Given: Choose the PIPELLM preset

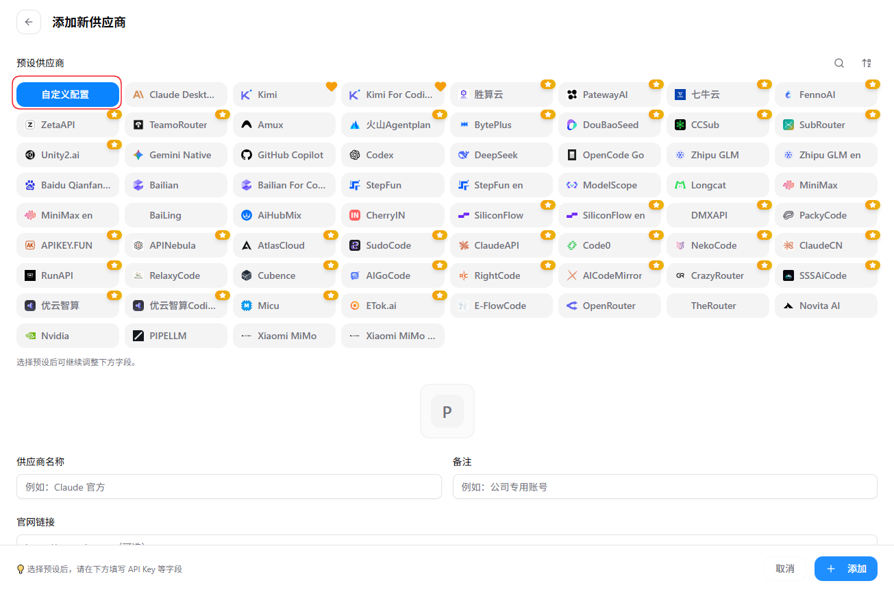Looking at the screenshot, I should click(176, 336).
